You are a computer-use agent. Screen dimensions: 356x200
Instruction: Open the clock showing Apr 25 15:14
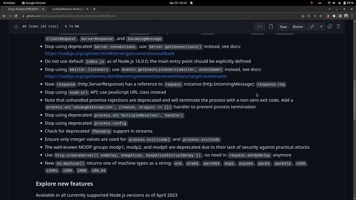click(178, 3)
